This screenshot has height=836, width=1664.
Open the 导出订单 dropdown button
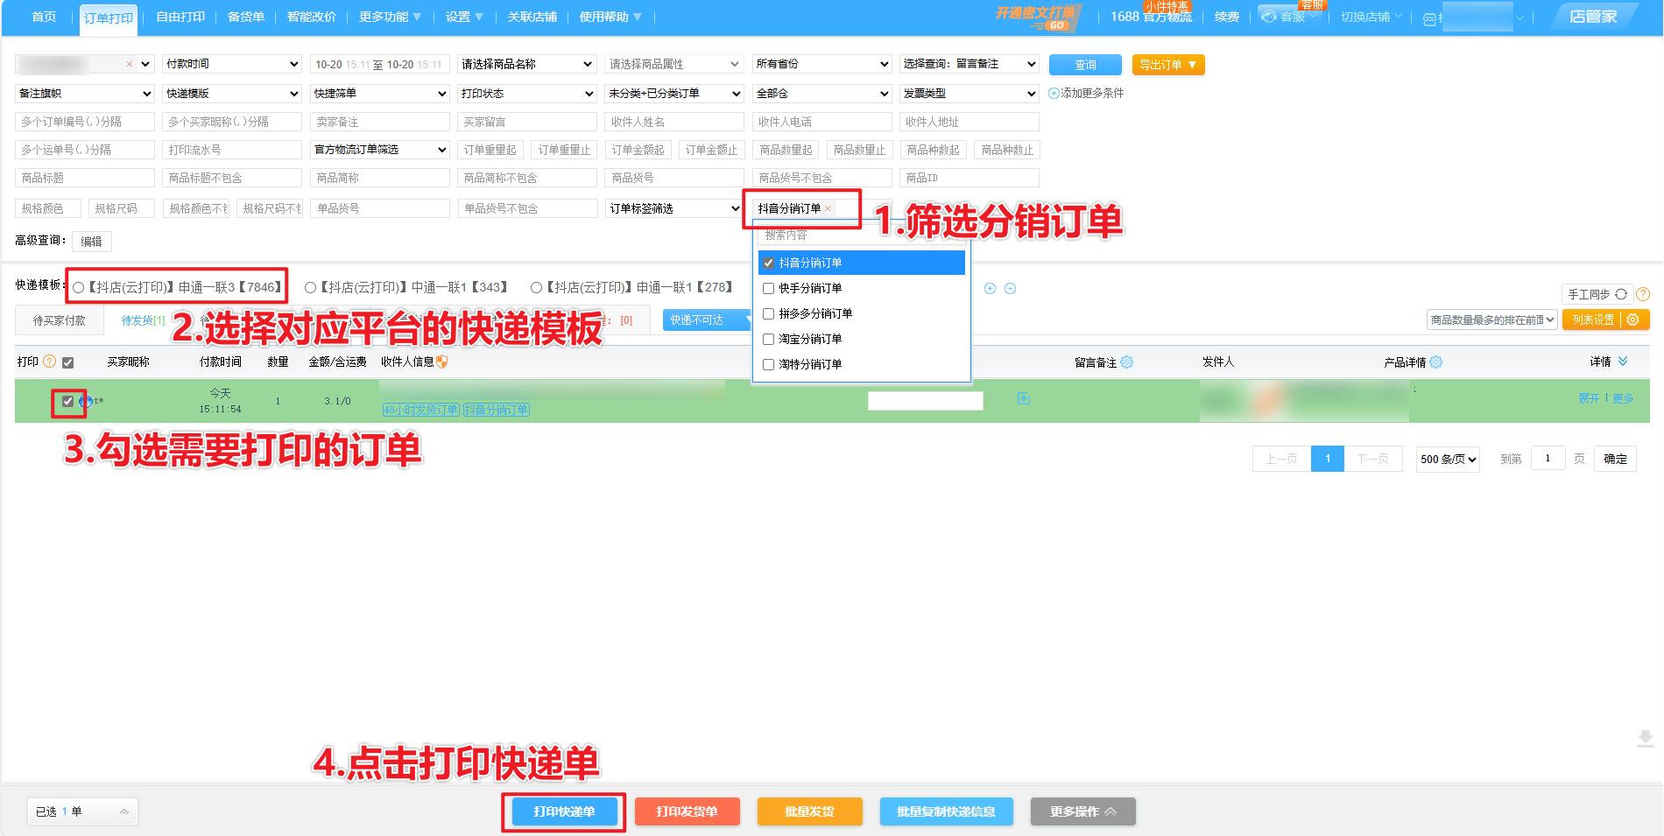coord(1168,65)
